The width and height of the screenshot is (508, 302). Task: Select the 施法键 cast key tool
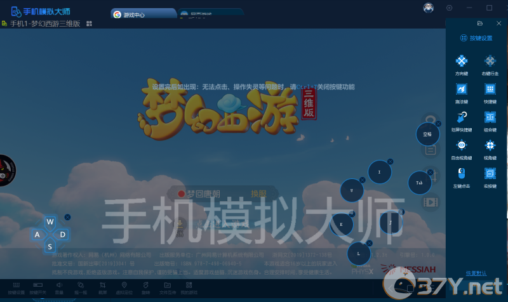462,93
